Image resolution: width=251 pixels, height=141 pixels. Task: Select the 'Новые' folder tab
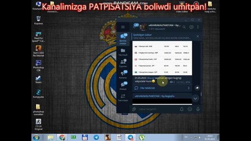123,86
